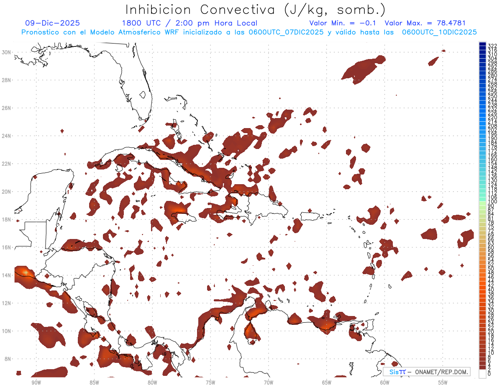The height and width of the screenshot is (388, 502).
Task: Click the '70W' longitude label
Action: pos(269,383)
